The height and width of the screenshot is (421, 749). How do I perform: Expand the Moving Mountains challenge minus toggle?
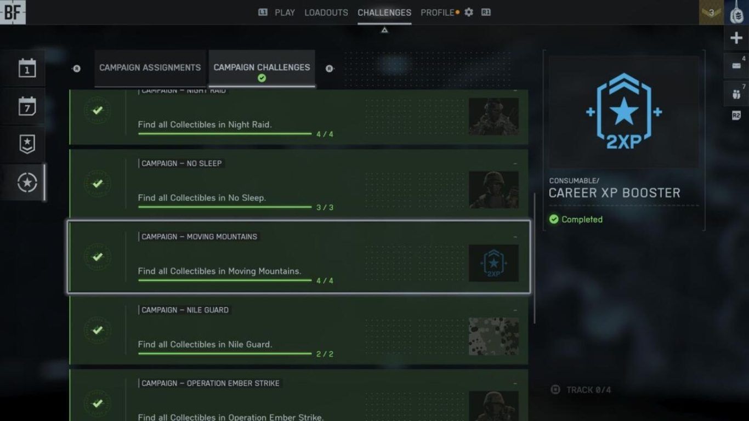[x=515, y=237]
